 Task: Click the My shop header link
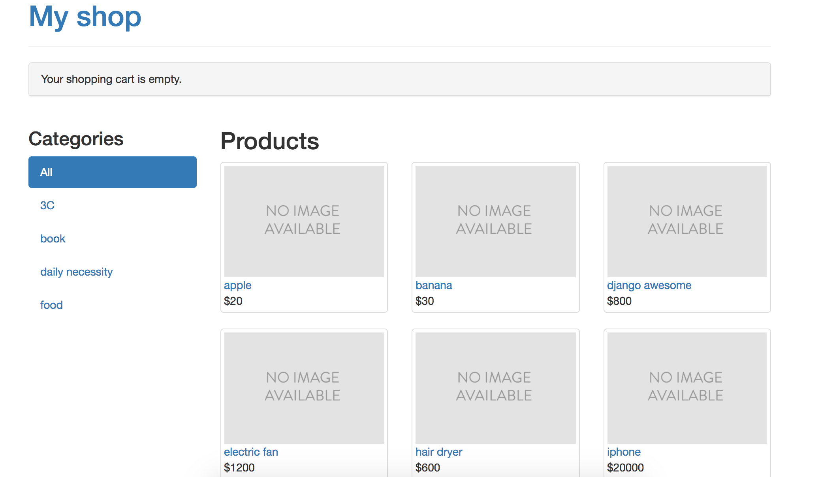[x=85, y=17]
